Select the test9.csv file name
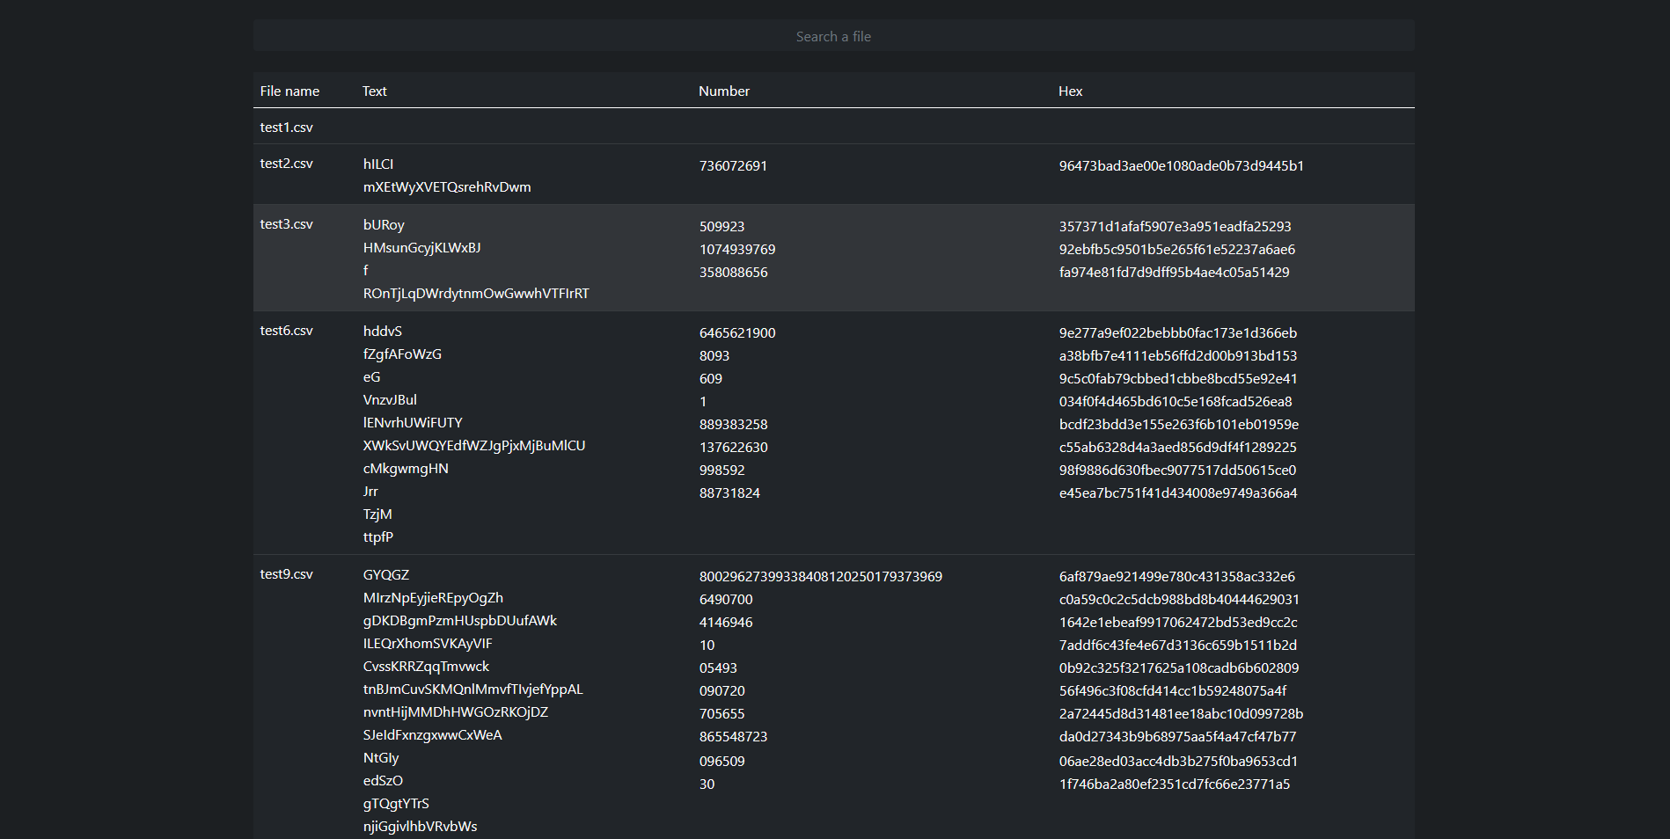 pyautogui.click(x=287, y=574)
